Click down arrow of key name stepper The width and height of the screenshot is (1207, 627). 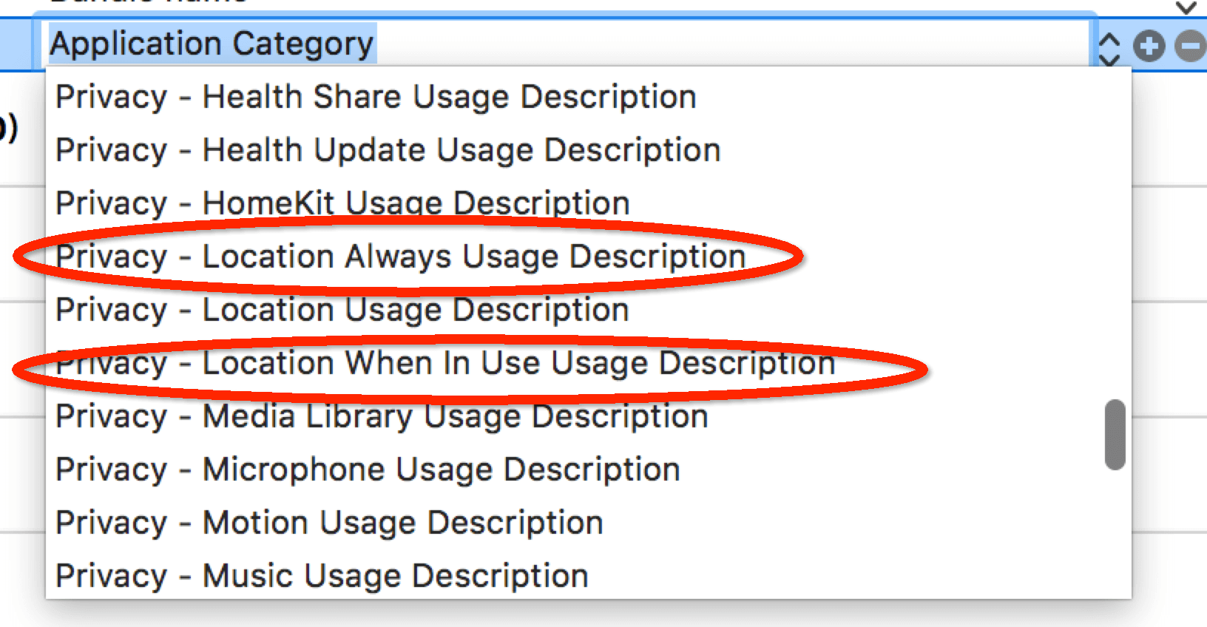[x=1109, y=57]
